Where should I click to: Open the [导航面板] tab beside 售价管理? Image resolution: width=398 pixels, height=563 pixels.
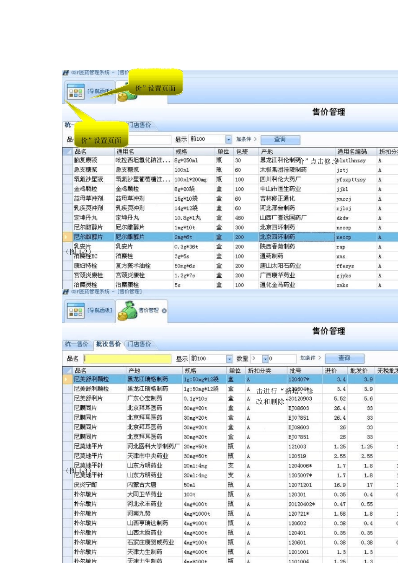(89, 311)
